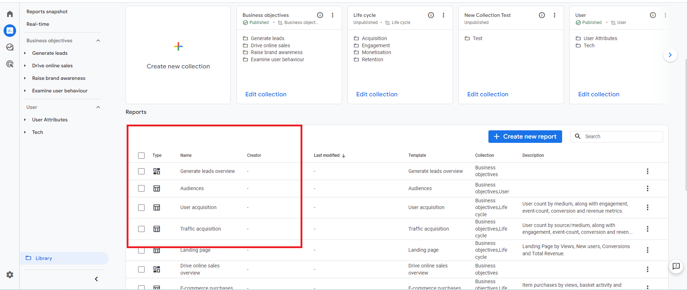Open the Explore icon in left rail
The image size is (687, 290).
coord(10,47)
